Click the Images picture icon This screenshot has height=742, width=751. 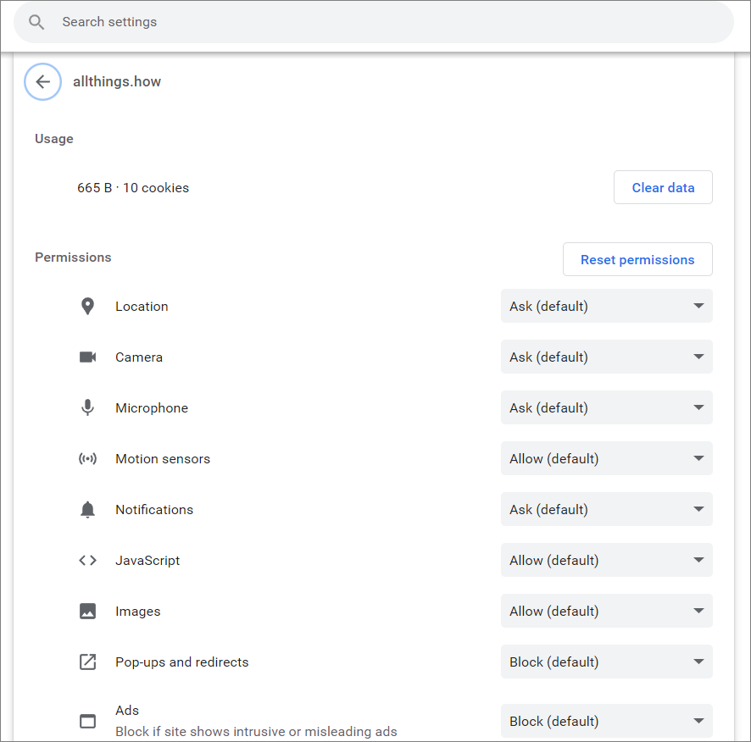tap(87, 612)
